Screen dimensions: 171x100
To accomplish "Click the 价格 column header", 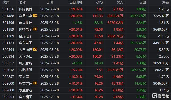I will click(99, 2).
